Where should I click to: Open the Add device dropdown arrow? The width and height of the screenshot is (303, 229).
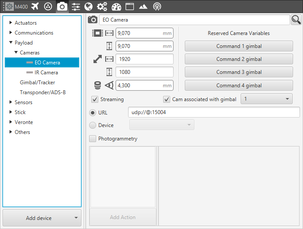[x=76, y=218]
